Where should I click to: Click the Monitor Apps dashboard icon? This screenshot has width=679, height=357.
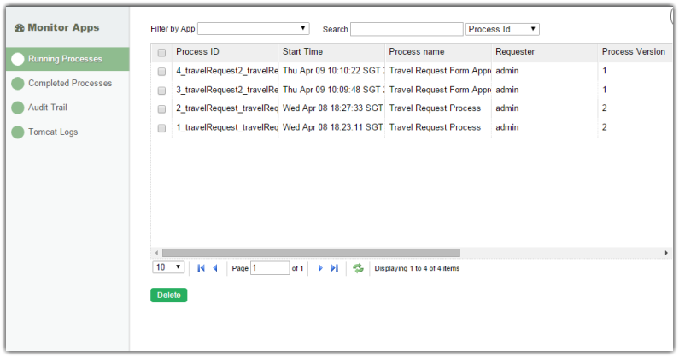(x=19, y=28)
